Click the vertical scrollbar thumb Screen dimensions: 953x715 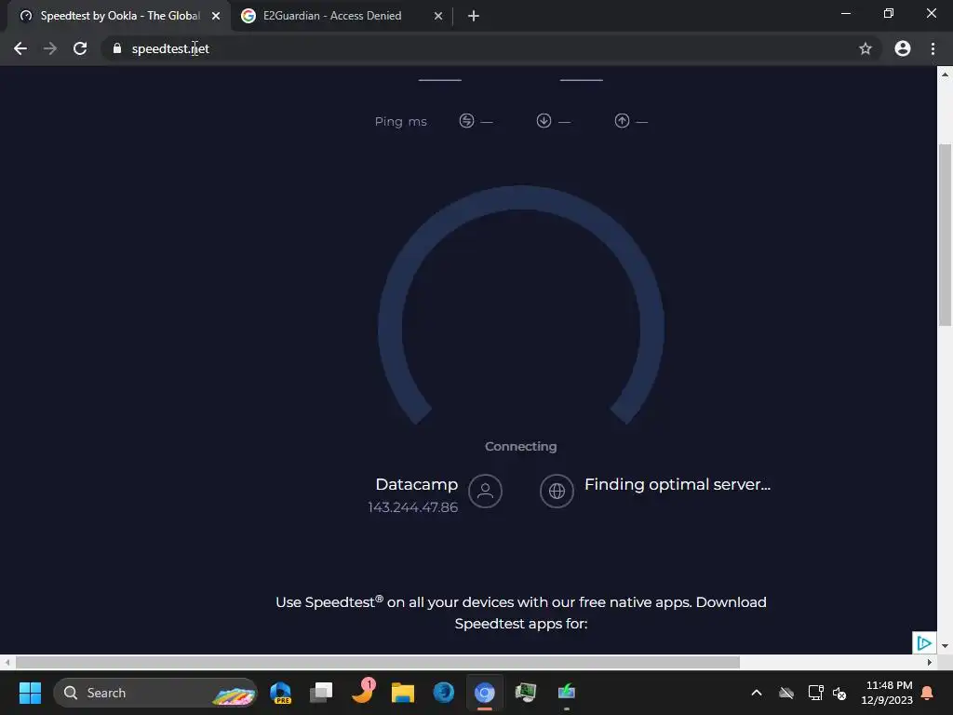pos(945,236)
